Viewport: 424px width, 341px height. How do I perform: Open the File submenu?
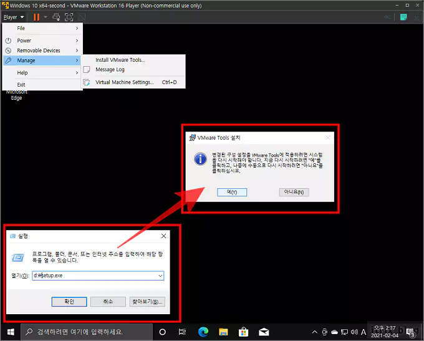pos(42,28)
